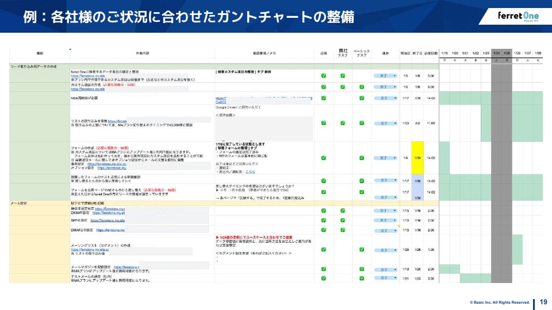The image size is (552, 310).
Task: Select the 機能 column header
Action: coord(40,53)
